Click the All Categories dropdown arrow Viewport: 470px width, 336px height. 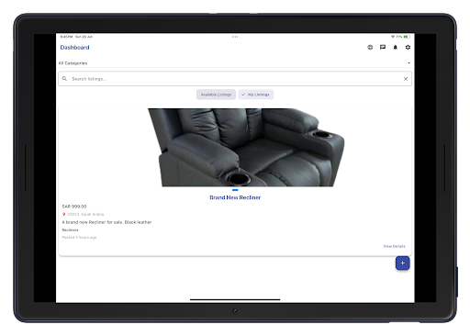[x=408, y=63]
